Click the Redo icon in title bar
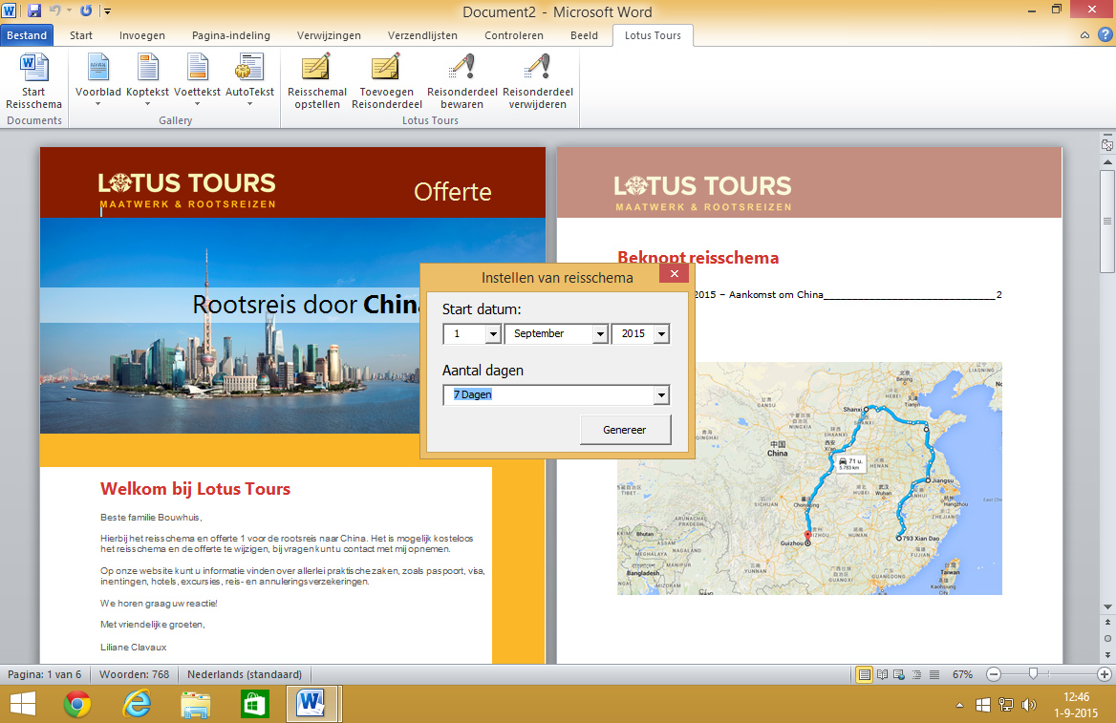The image size is (1116, 723). (x=86, y=11)
